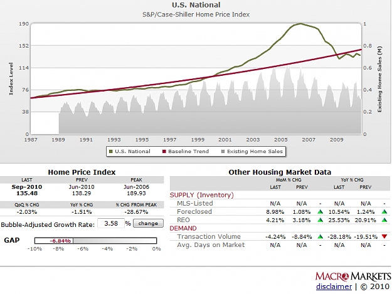The image size is (392, 294).
Task: Click the REO 25.53% YoY last value
Action: (339, 220)
